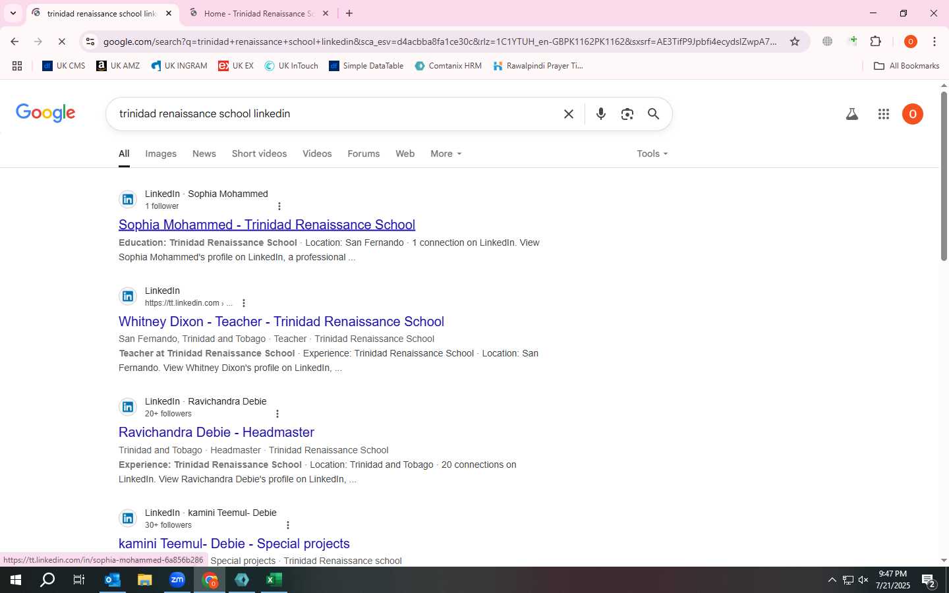This screenshot has width=949, height=593.
Task: Open new tab with plus button
Action: (x=349, y=13)
